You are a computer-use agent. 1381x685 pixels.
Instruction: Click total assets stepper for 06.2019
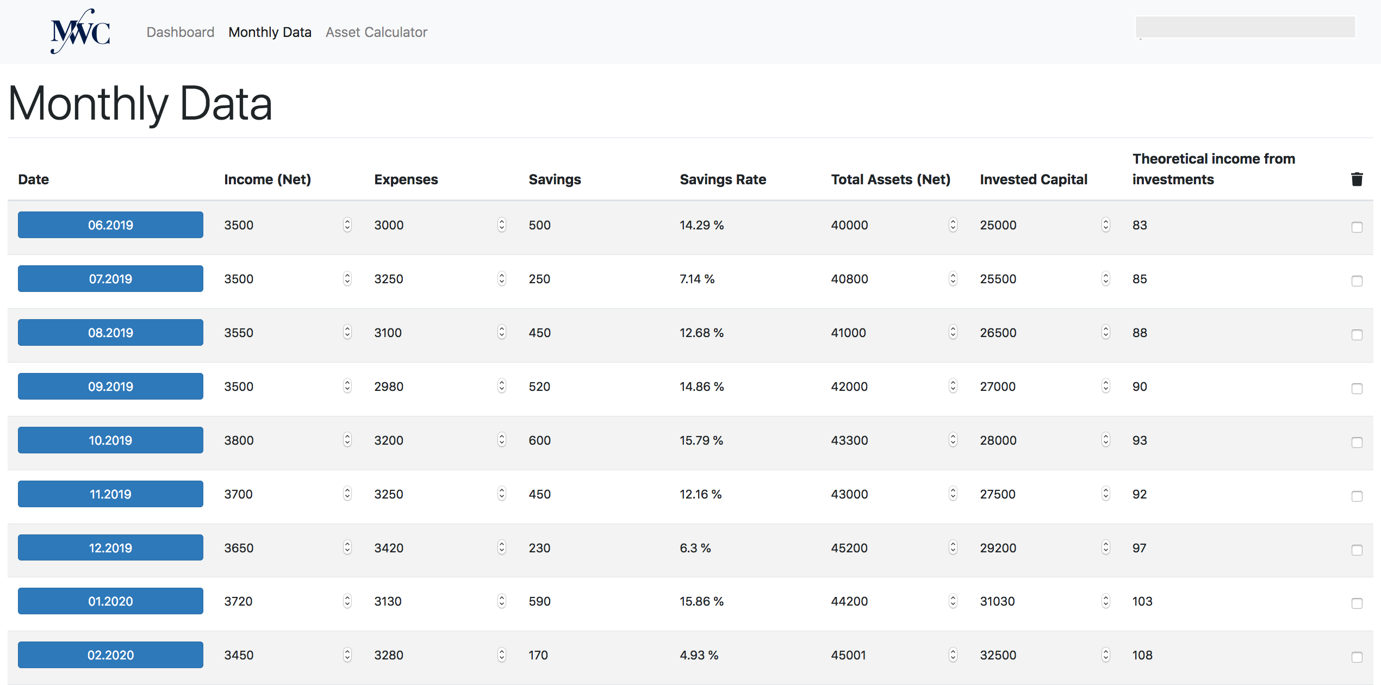(953, 225)
